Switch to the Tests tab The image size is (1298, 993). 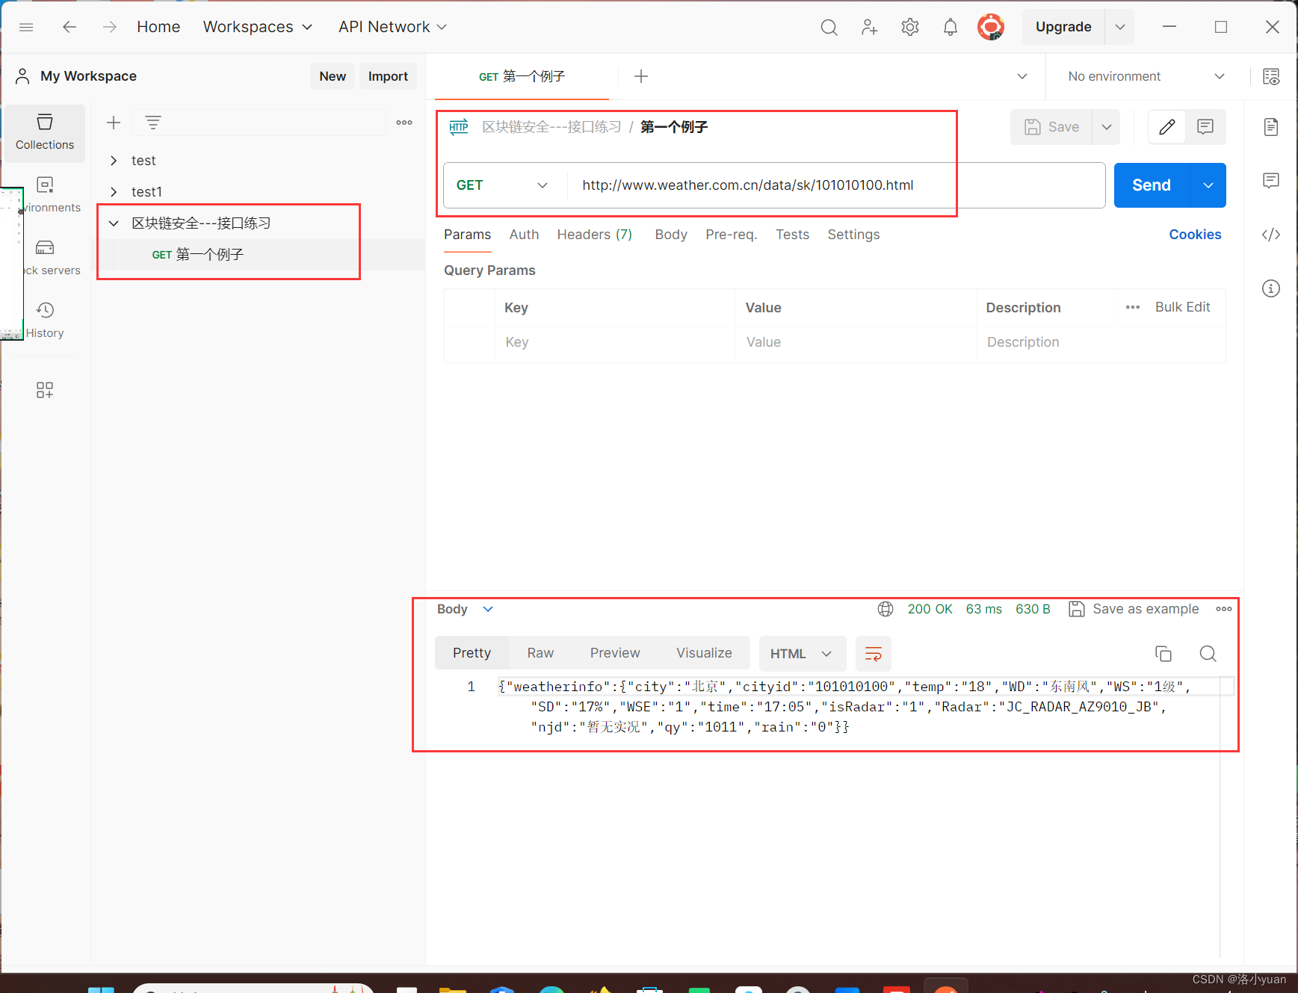coord(792,235)
